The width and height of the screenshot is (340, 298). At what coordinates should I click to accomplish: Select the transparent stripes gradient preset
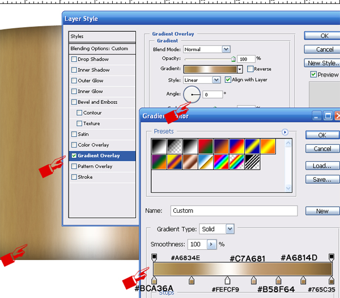point(252,162)
